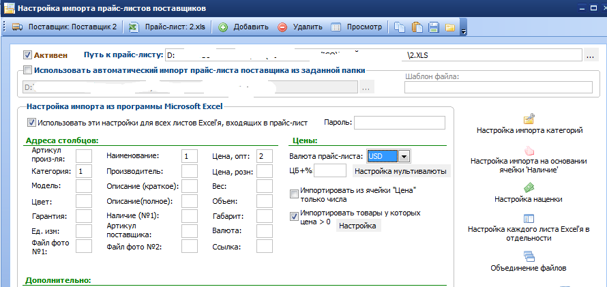This screenshot has height=287, width=607.
Task: Click the Модель column field
Action: click(84, 186)
